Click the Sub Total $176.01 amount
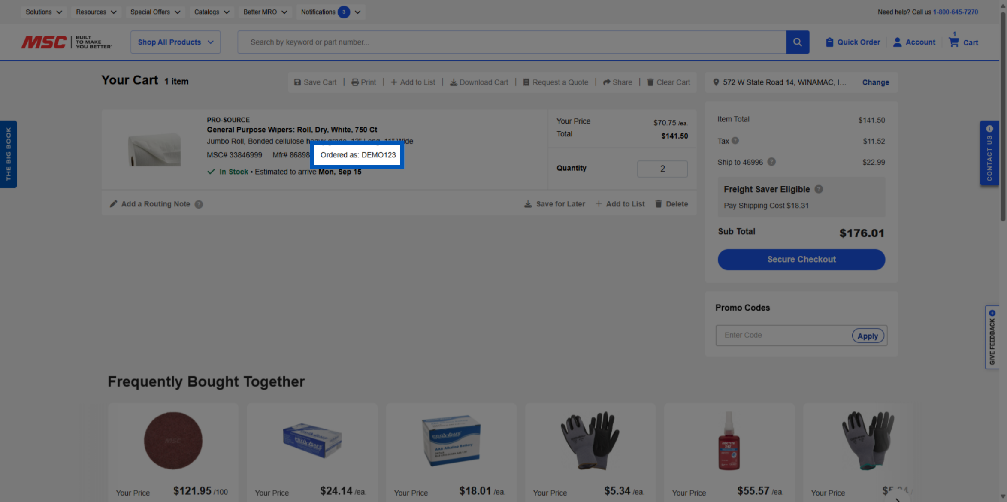Image resolution: width=1007 pixels, height=502 pixels. pyautogui.click(x=862, y=233)
